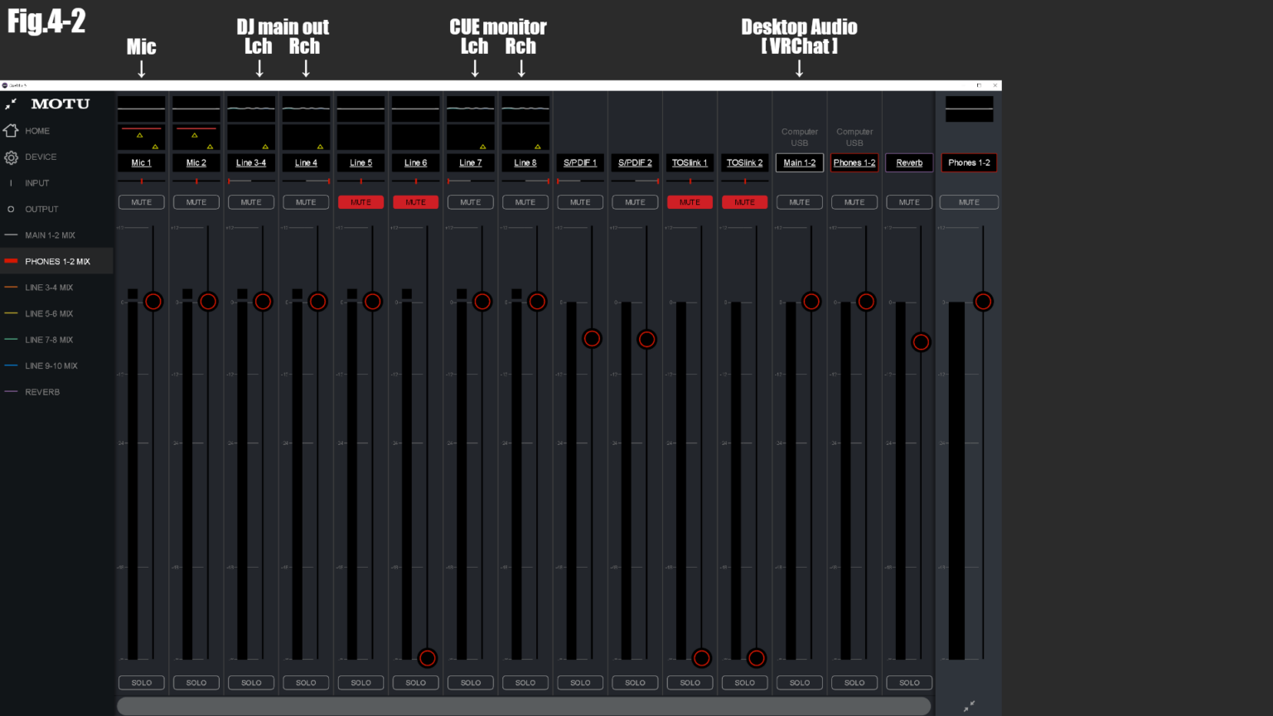Click the Home icon in sidebar
Viewport: 1273px width, 716px height.
tap(11, 131)
